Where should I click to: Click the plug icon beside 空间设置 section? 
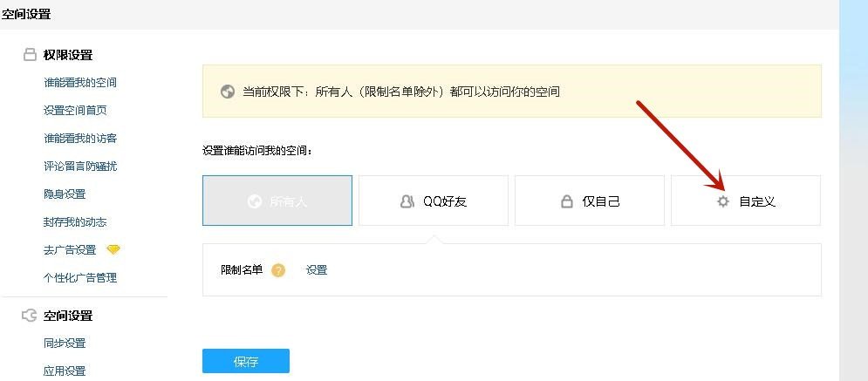(30, 316)
